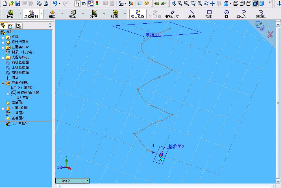Screen dimensions: 281x188
Task: Print the document with the printer icon
Action: (x=39, y=3)
